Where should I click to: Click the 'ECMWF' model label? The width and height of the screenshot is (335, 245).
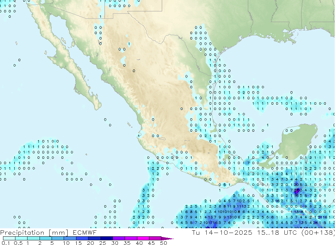85,232
